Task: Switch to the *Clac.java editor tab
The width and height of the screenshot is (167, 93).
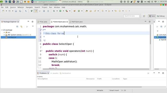Action: (x=42, y=22)
